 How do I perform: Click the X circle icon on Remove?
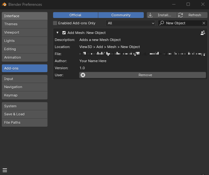pos(83,75)
